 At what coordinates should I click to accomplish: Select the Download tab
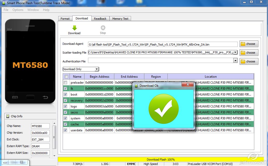coord(82,18)
